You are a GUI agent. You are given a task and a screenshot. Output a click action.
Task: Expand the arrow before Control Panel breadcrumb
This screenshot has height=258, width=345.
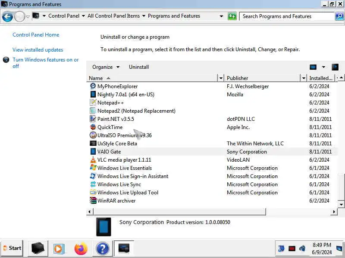point(44,16)
